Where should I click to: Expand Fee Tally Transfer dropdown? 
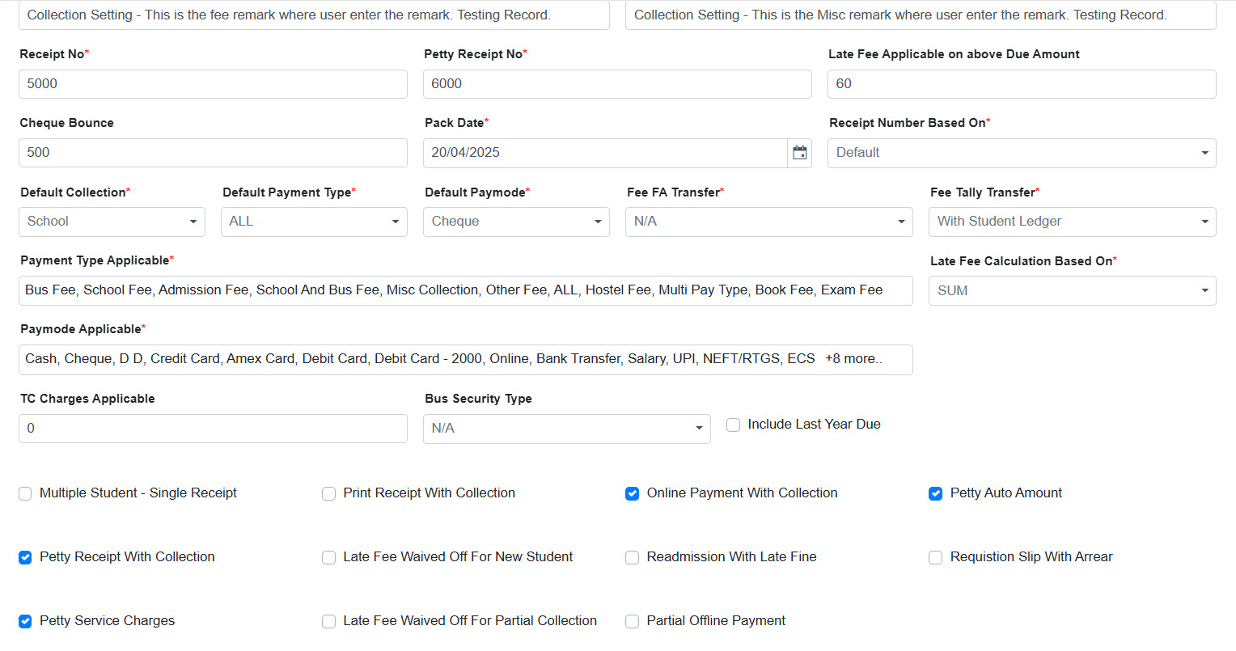click(1072, 222)
